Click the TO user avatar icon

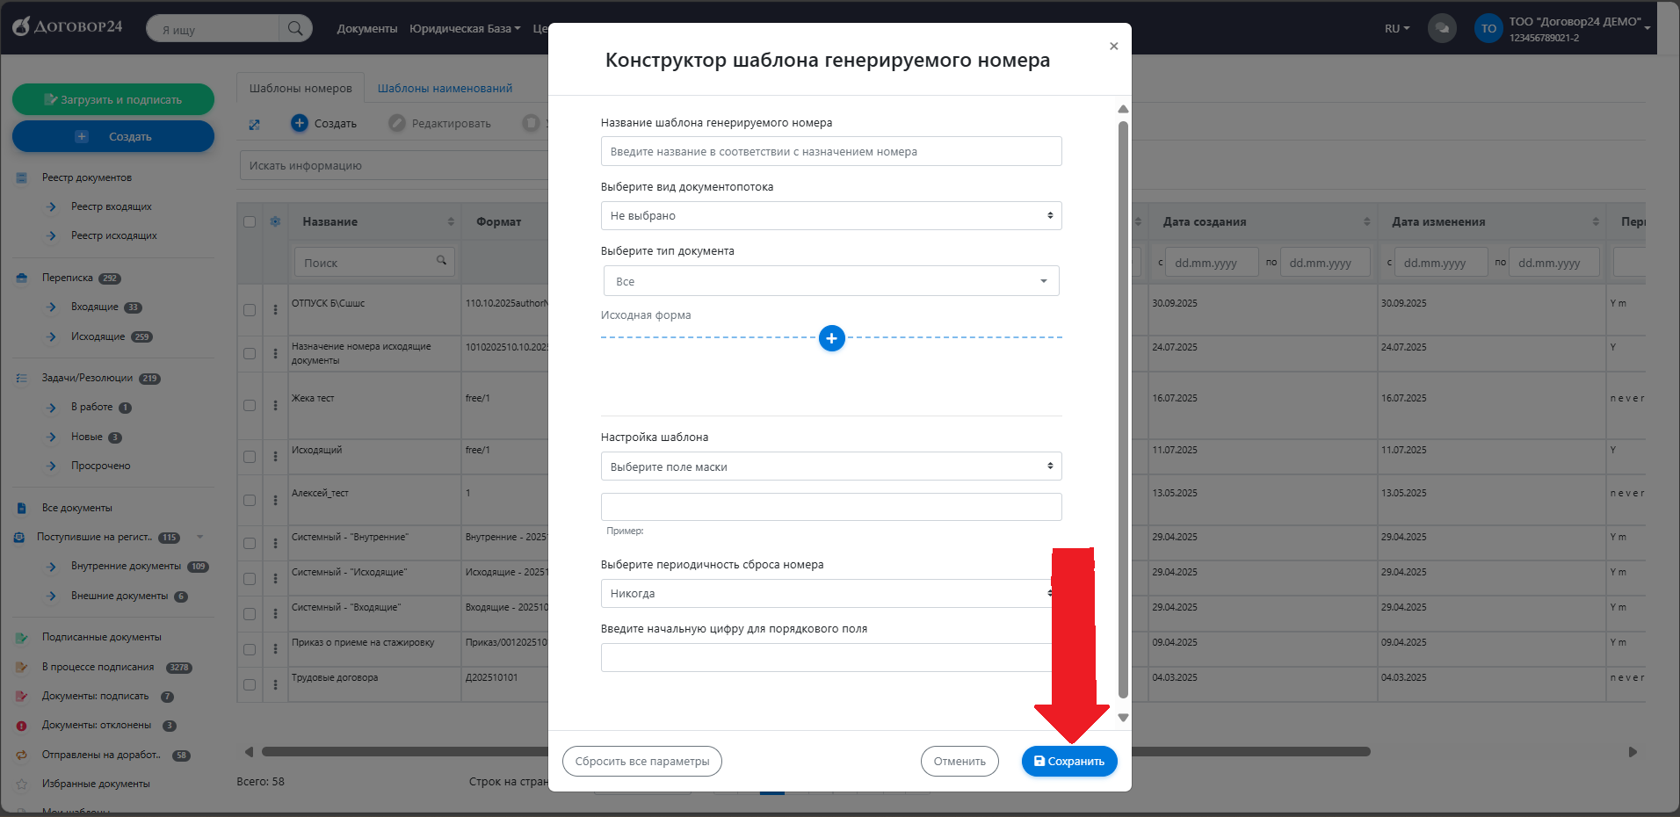[1488, 28]
